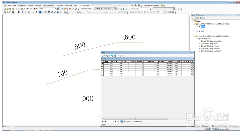Open the Geoprocessing menu

coord(48,5)
